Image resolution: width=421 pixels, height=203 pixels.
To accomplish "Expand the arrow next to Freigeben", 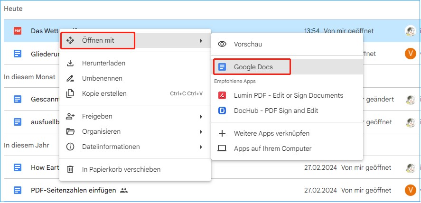I will [201, 117].
